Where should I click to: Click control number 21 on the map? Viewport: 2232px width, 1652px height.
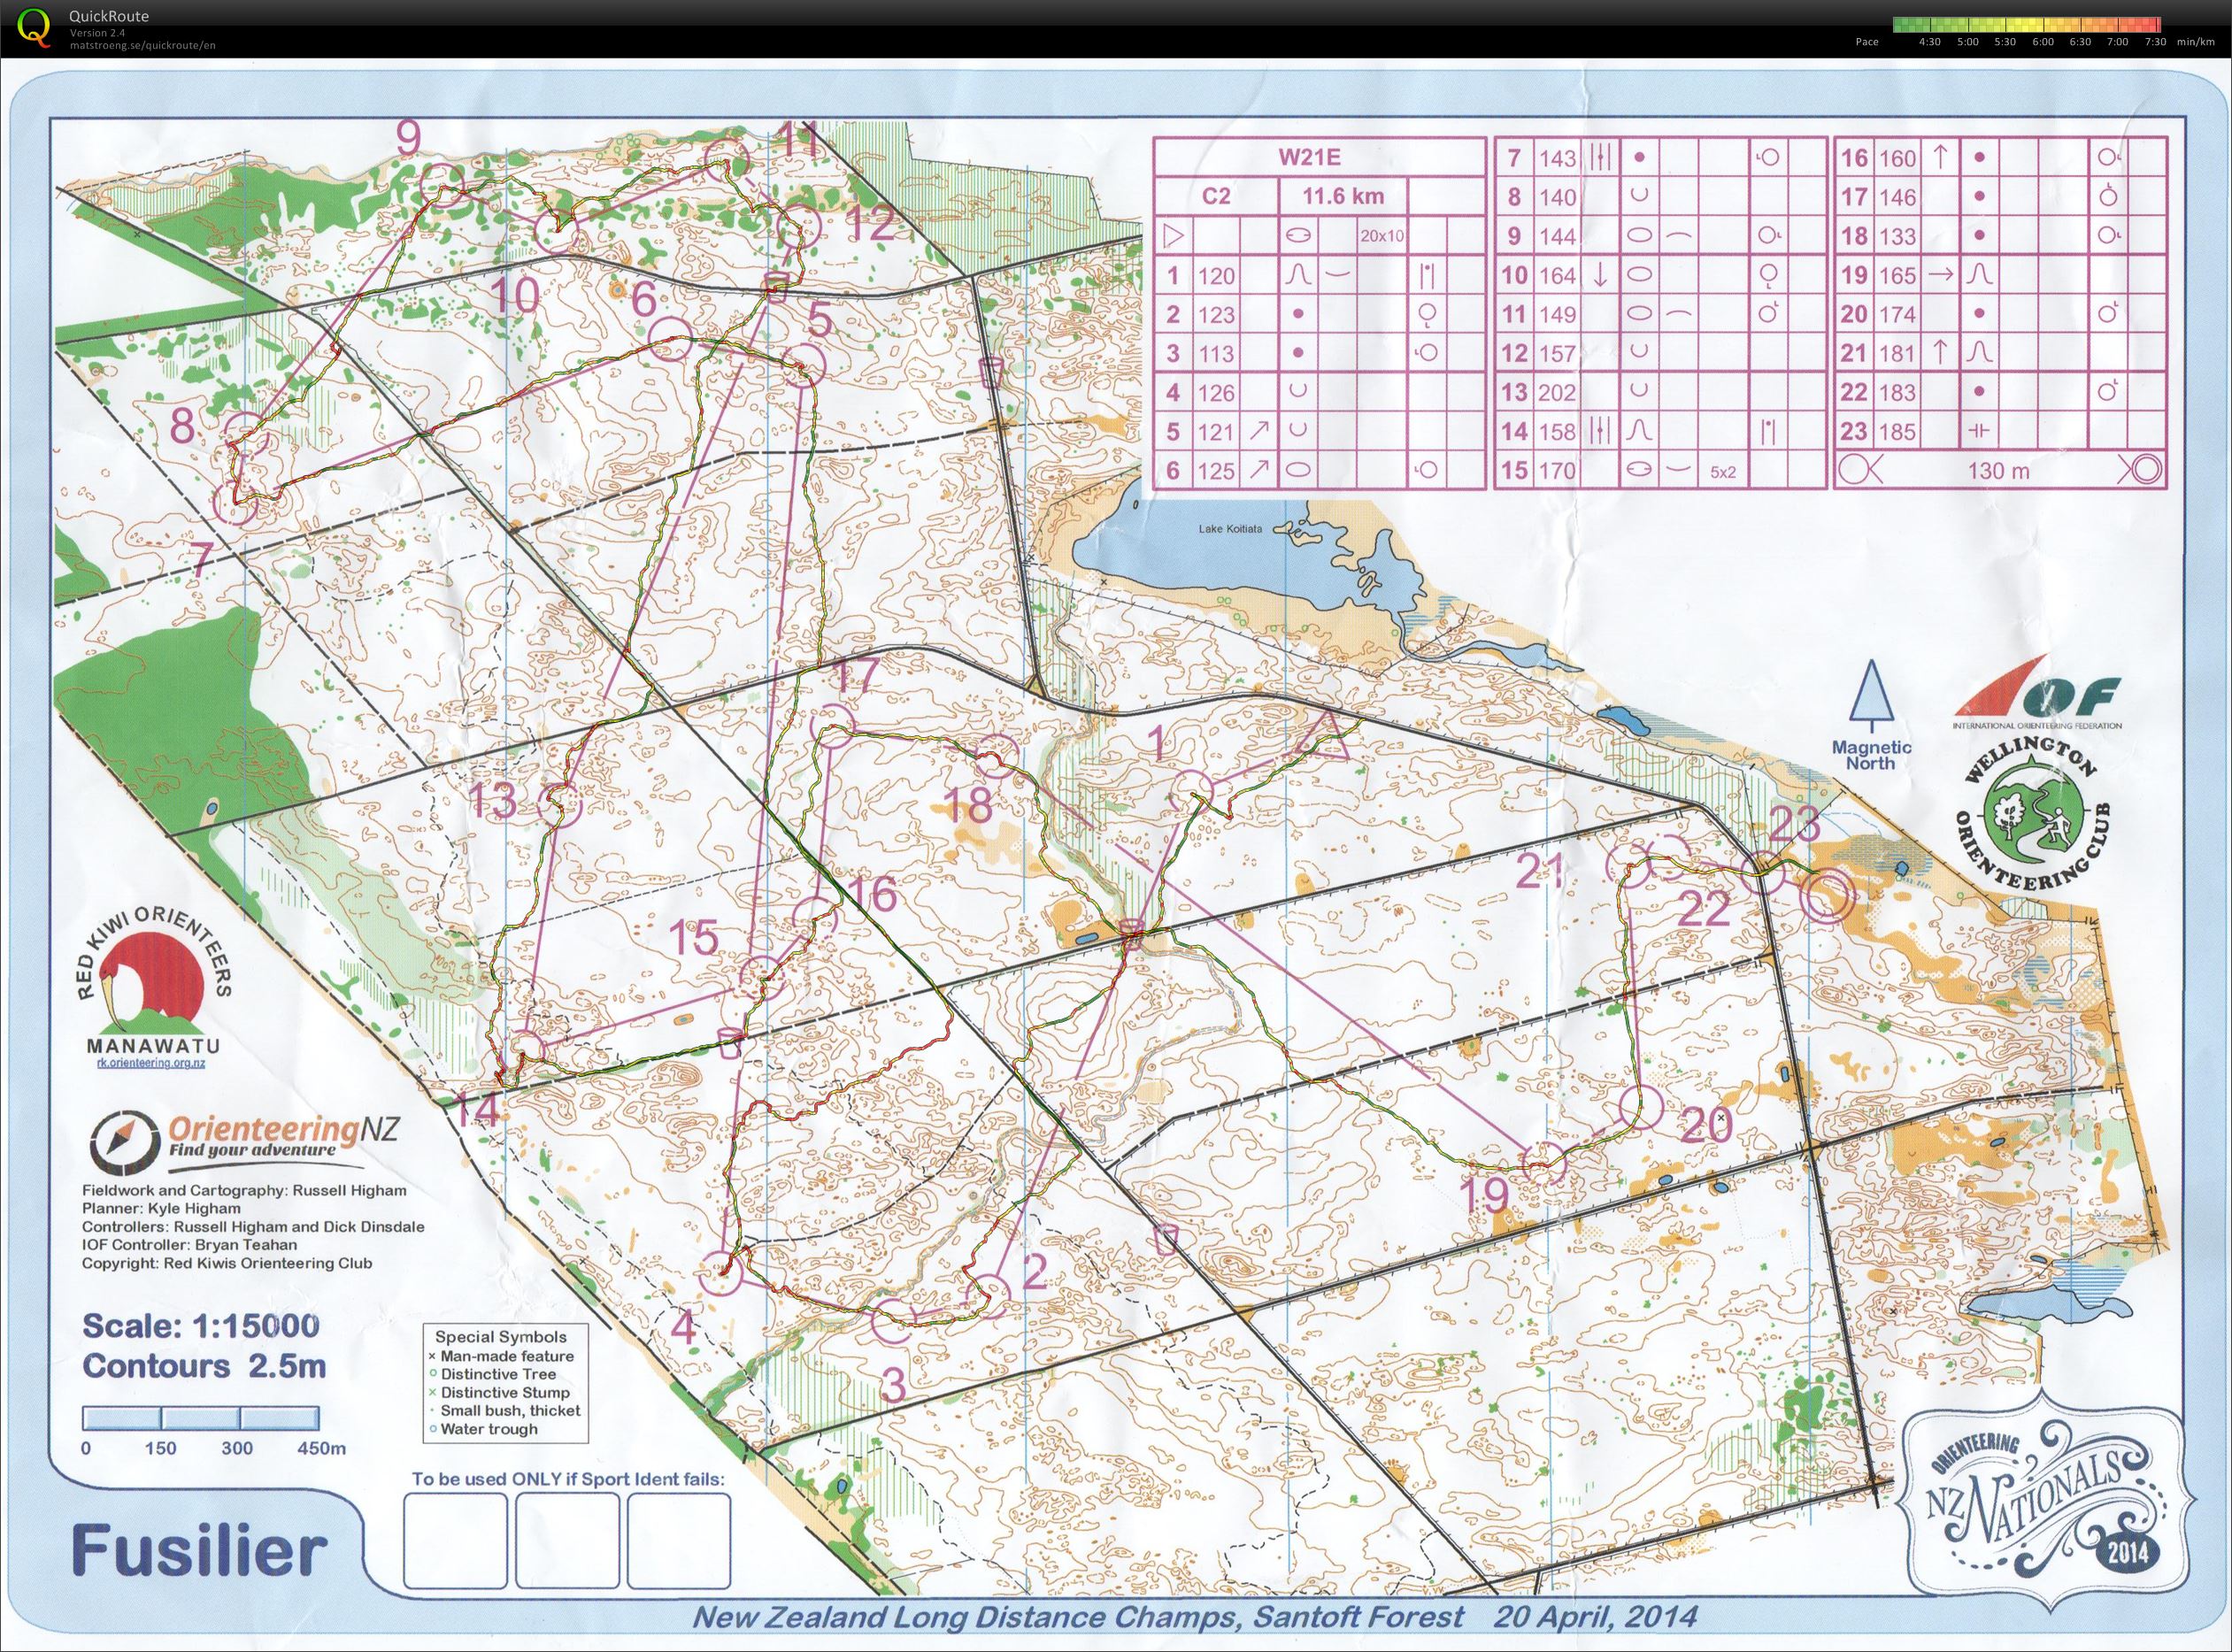point(1540,871)
